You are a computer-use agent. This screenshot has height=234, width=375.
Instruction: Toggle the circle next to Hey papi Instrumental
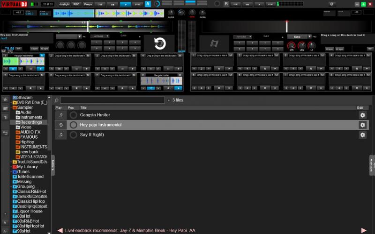[x=73, y=125]
